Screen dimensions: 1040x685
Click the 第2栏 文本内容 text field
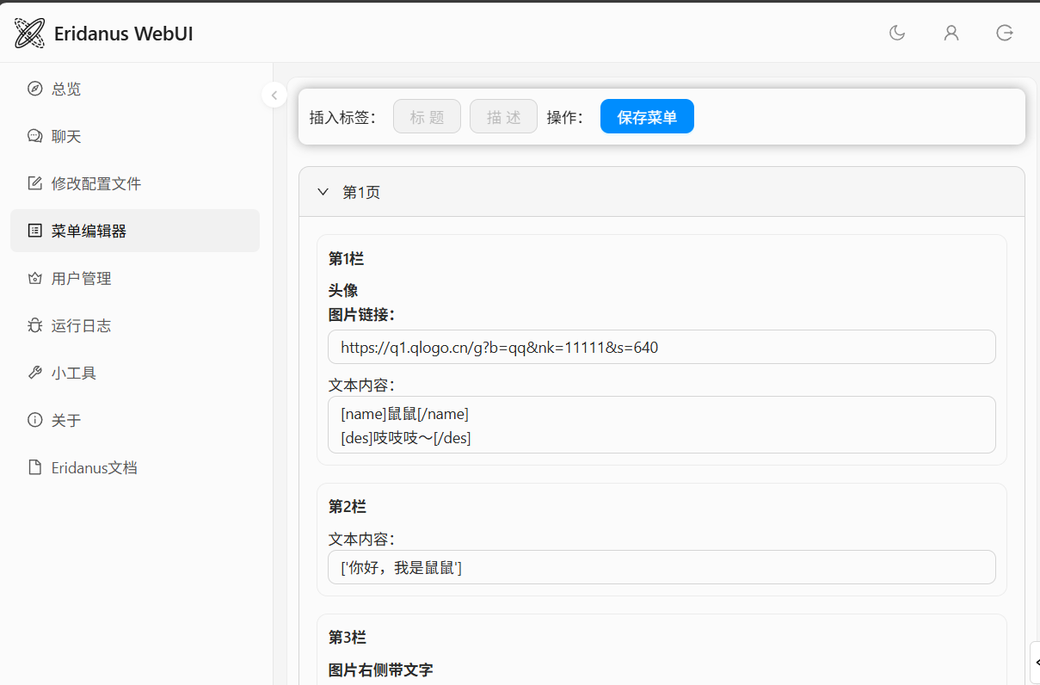pyautogui.click(x=661, y=567)
